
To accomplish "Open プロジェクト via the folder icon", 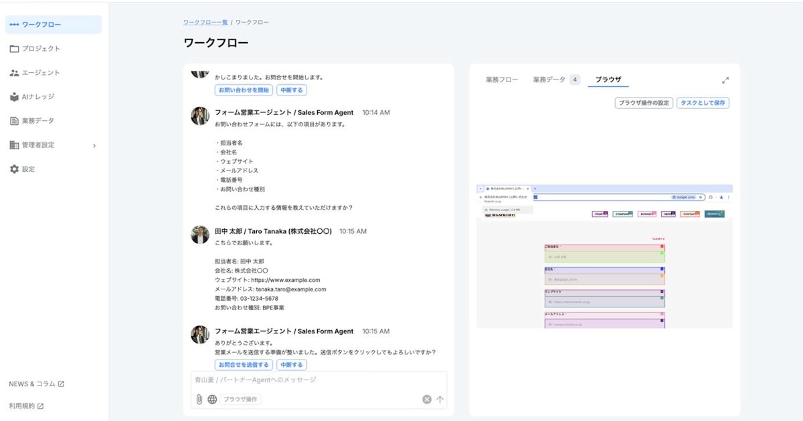I will [x=14, y=48].
